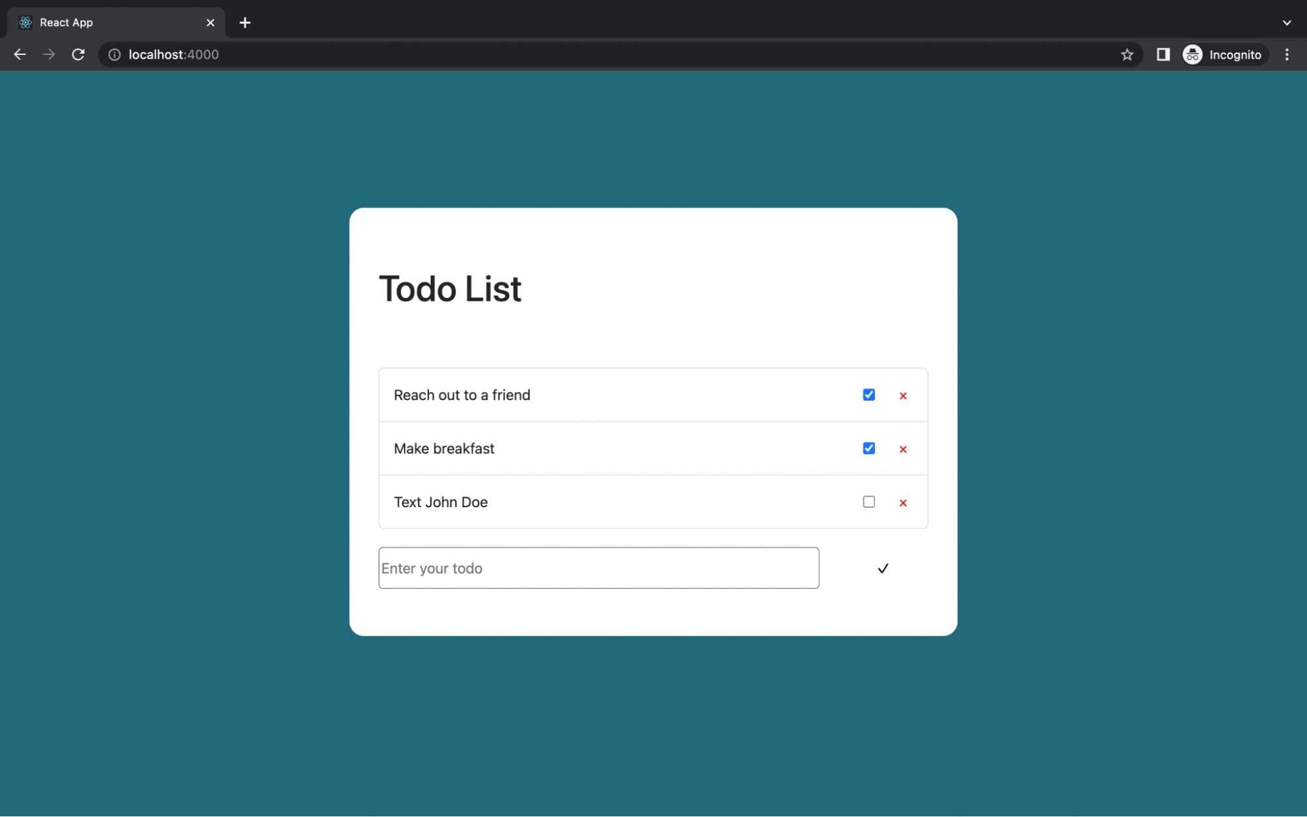
Task: Click the blue checkbox for 'Reach out to a friend'
Action: point(868,394)
